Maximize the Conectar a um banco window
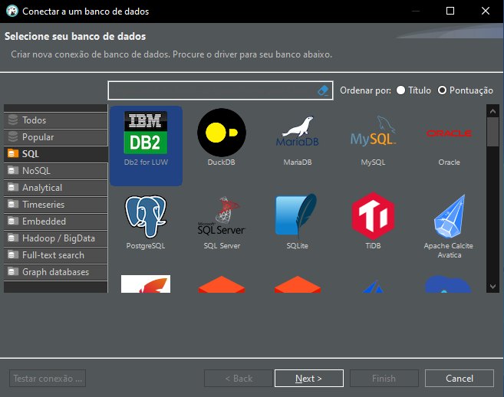Image resolution: width=504 pixels, height=397 pixels. [x=450, y=11]
